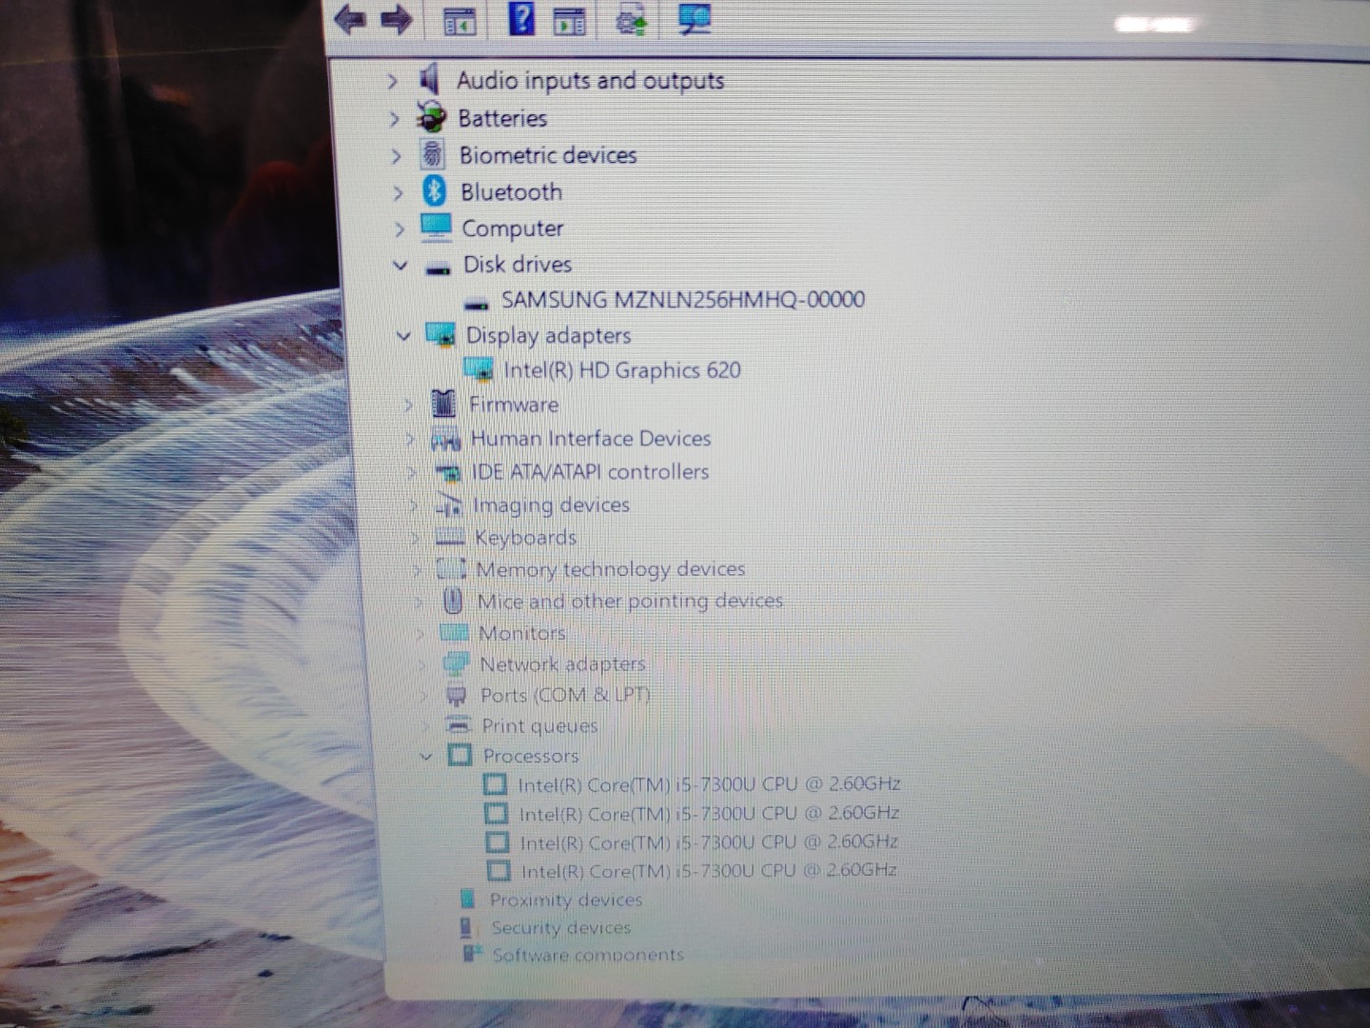Viewport: 1370px width, 1028px height.
Task: Toggle the Show/Hide Console Tree icon
Action: (x=460, y=20)
